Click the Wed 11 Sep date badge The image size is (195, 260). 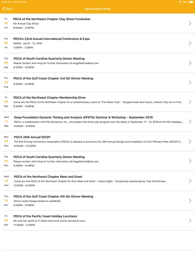[x=6, y=122]
